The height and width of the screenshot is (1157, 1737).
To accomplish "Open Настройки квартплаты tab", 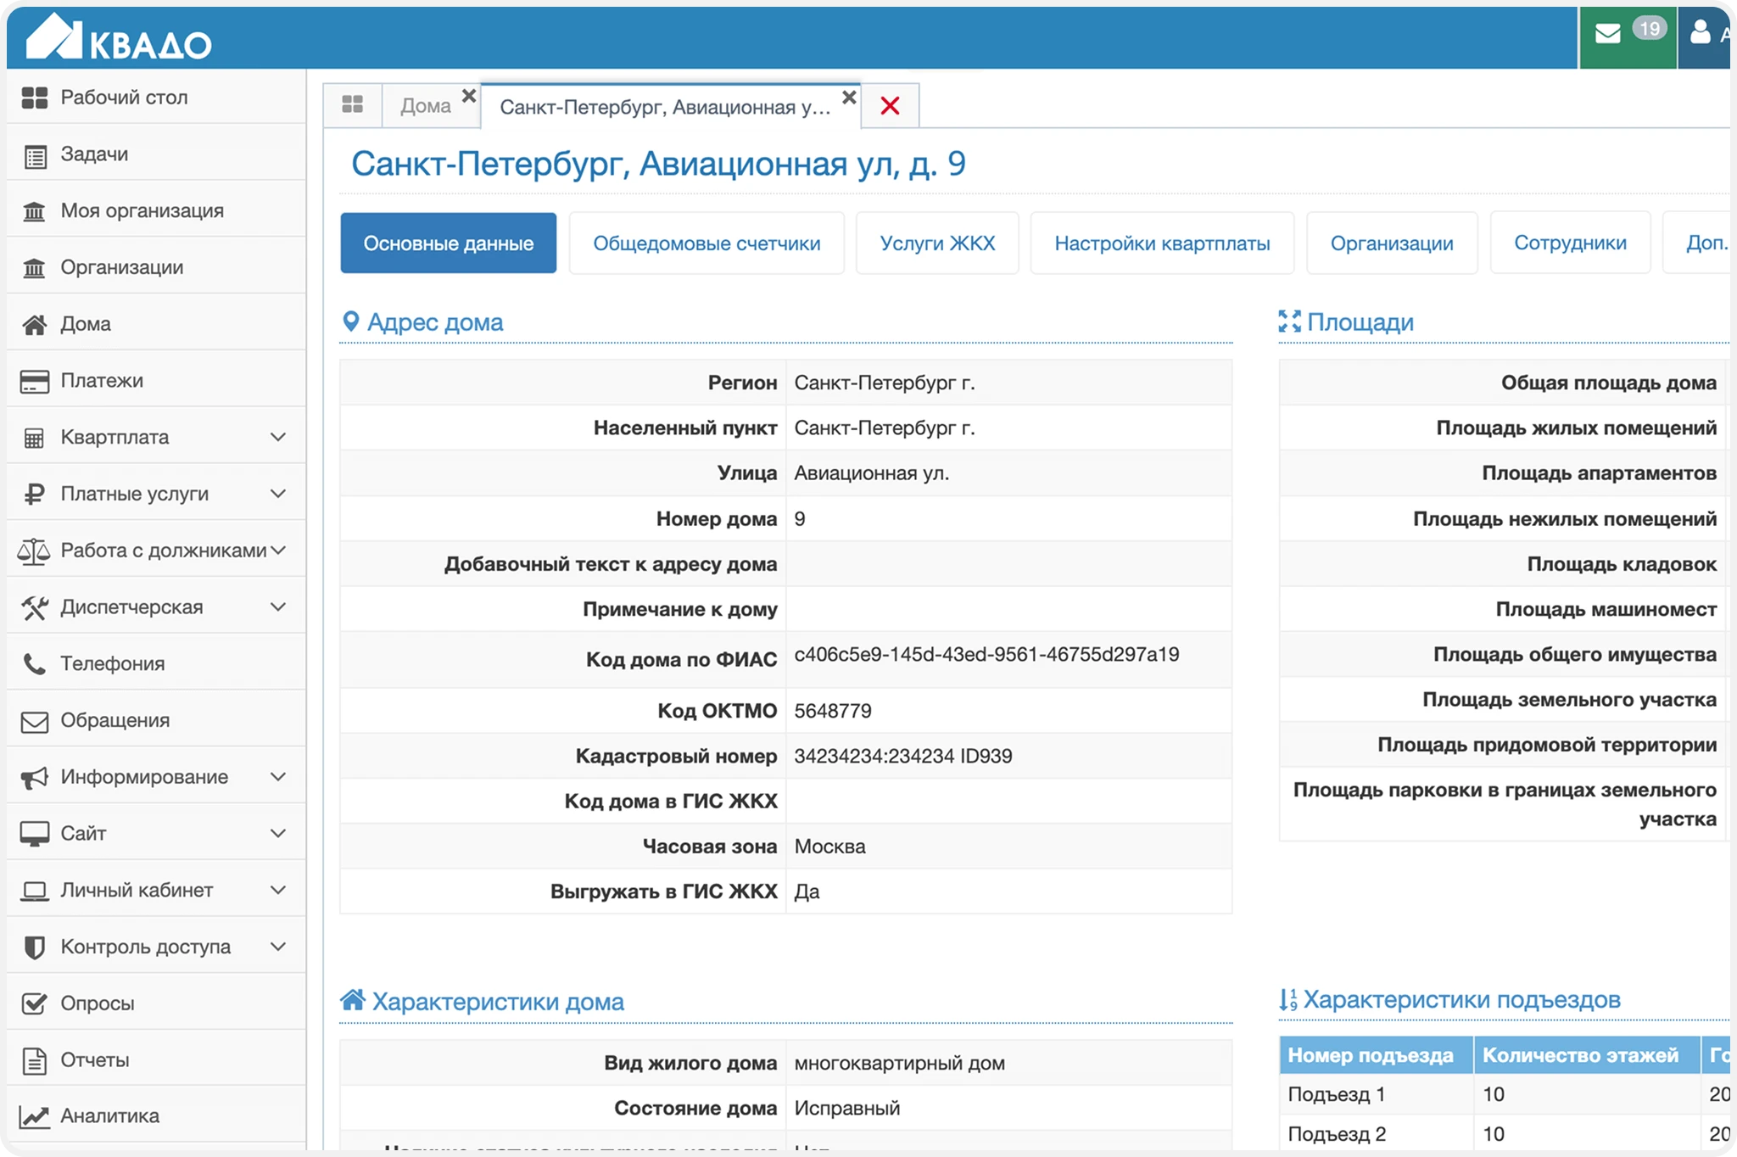I will coord(1162,243).
